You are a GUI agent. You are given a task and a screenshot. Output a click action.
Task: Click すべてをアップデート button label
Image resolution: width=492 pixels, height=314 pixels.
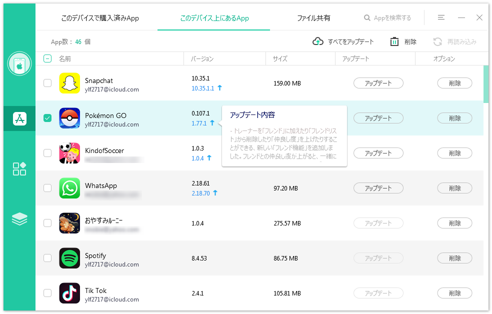(351, 41)
